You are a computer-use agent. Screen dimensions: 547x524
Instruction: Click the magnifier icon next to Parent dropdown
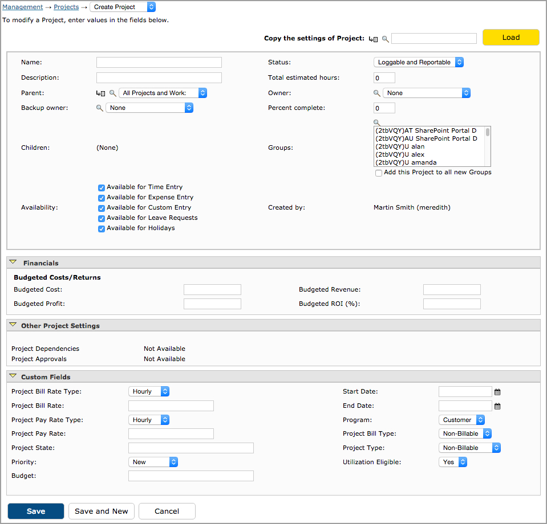(113, 93)
